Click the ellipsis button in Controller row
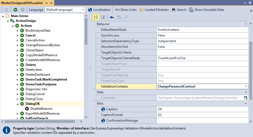Screen dimensions: 253x137 (x=246, y=98)
